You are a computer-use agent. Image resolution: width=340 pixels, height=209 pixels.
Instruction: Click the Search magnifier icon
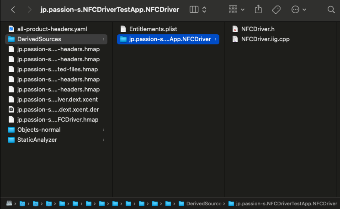click(x=331, y=9)
